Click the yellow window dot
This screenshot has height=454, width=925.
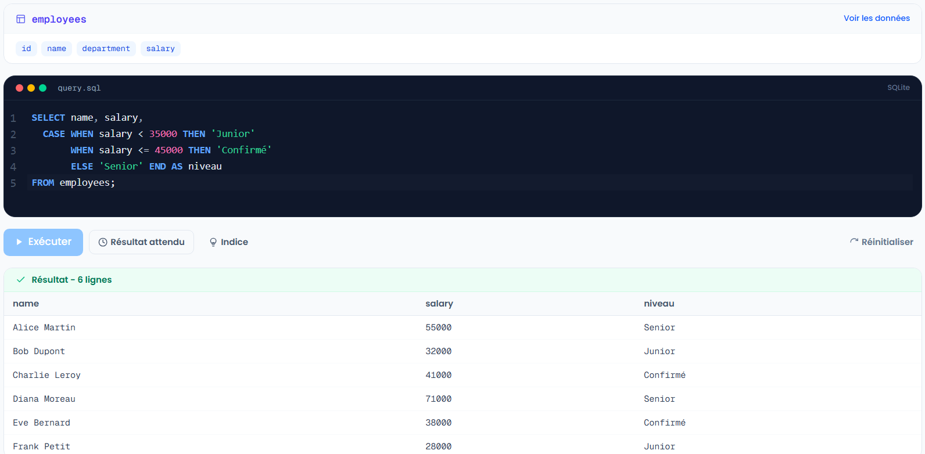(31, 88)
